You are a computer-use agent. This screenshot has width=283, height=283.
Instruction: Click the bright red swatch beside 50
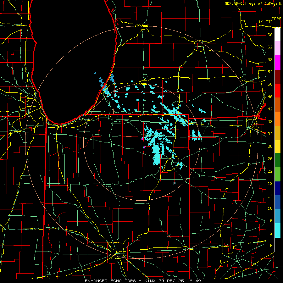pyautogui.click(x=278, y=91)
